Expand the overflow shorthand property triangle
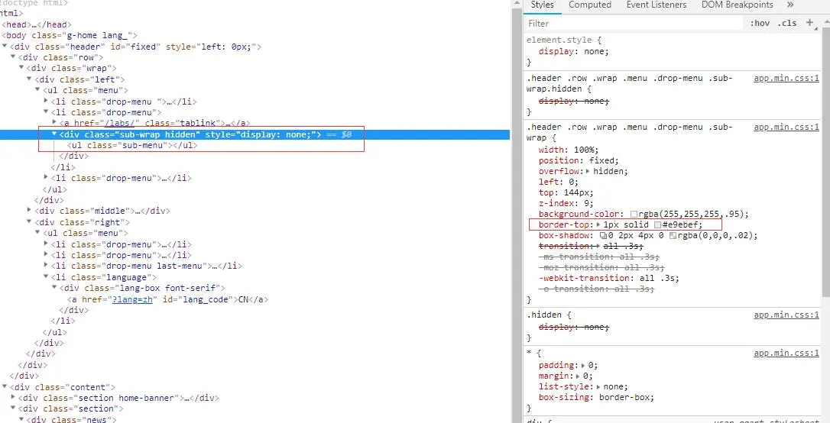This screenshot has width=830, height=423. (588, 171)
